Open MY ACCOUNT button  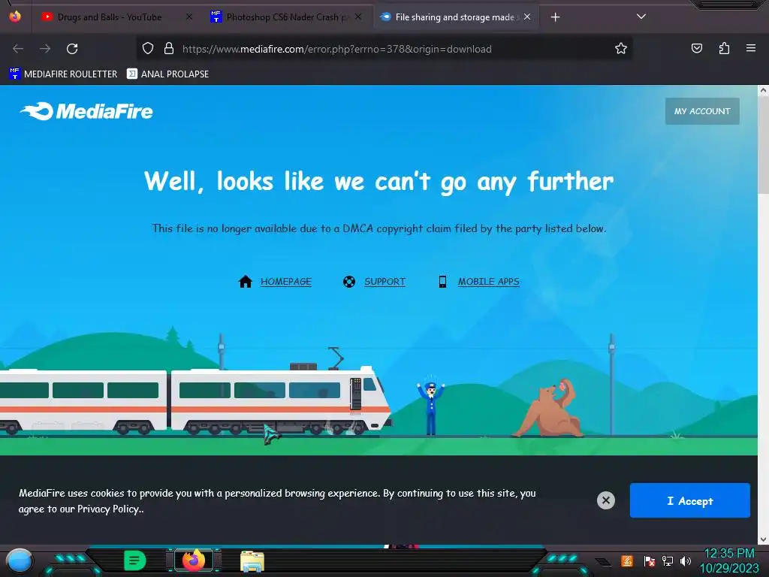702,111
